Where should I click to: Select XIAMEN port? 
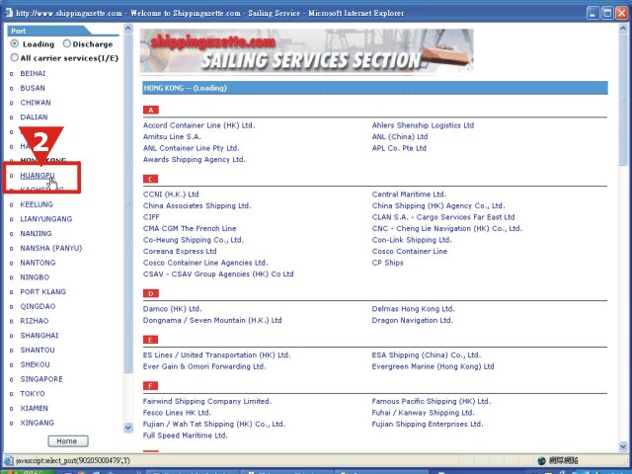tap(35, 408)
